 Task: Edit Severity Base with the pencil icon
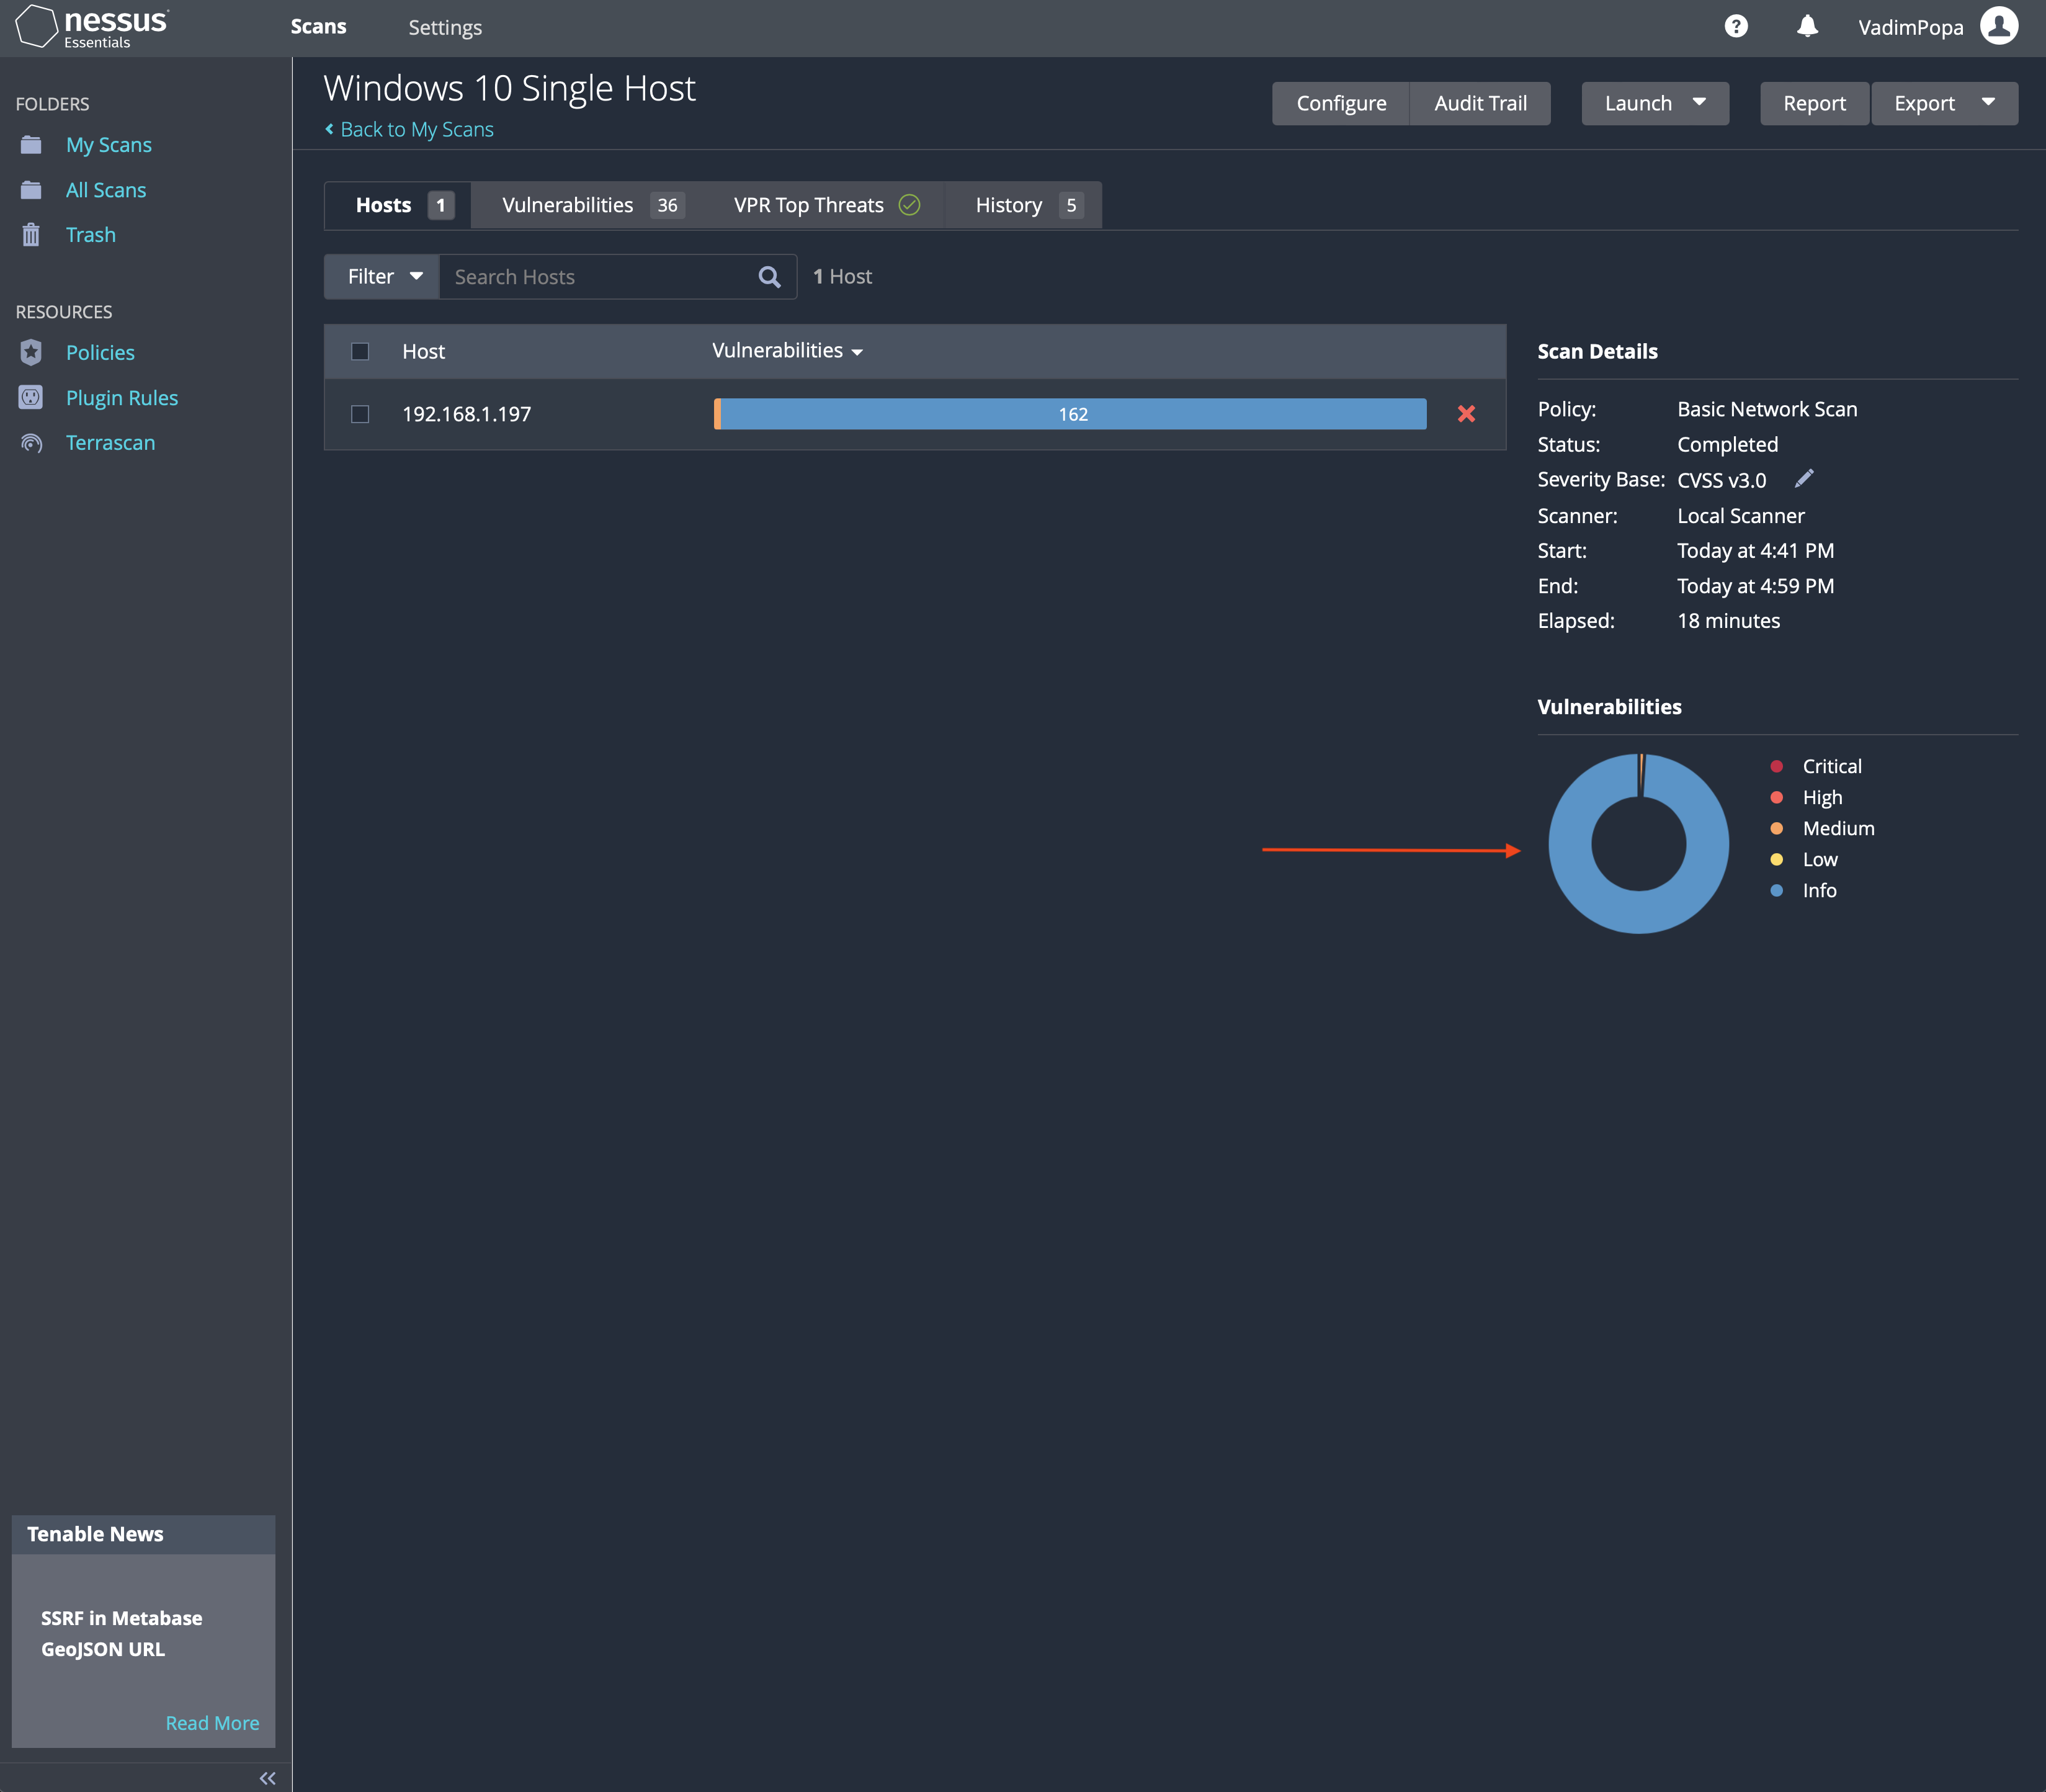[x=1804, y=479]
